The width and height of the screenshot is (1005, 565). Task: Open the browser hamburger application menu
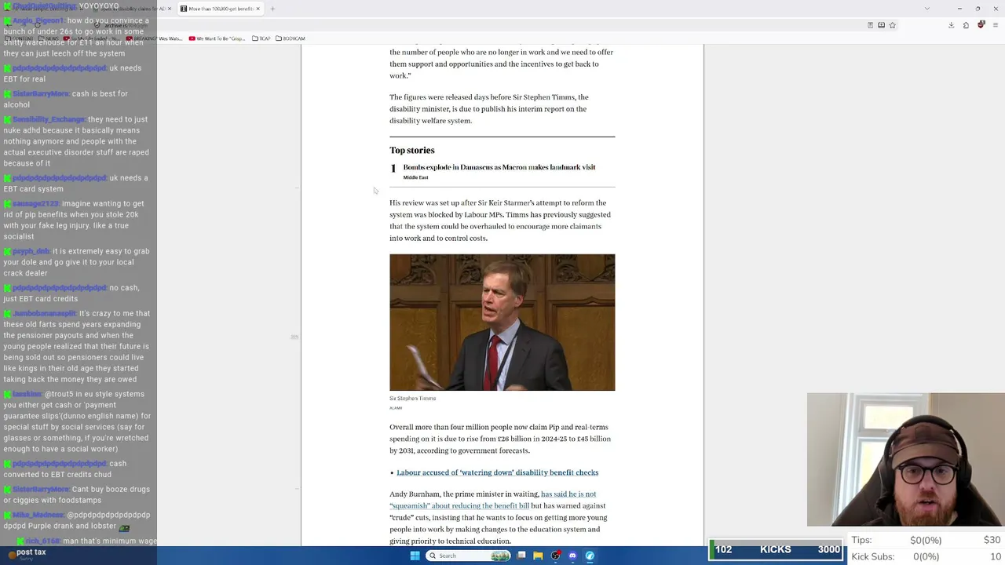(x=995, y=25)
